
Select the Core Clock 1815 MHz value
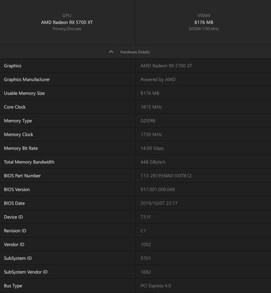tap(151, 107)
